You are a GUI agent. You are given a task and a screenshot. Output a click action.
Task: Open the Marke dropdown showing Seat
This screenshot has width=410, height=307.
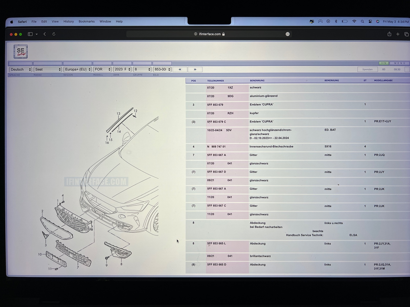coord(48,69)
